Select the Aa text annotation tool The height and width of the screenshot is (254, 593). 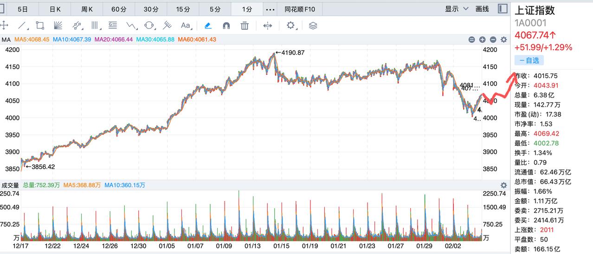pos(186,26)
